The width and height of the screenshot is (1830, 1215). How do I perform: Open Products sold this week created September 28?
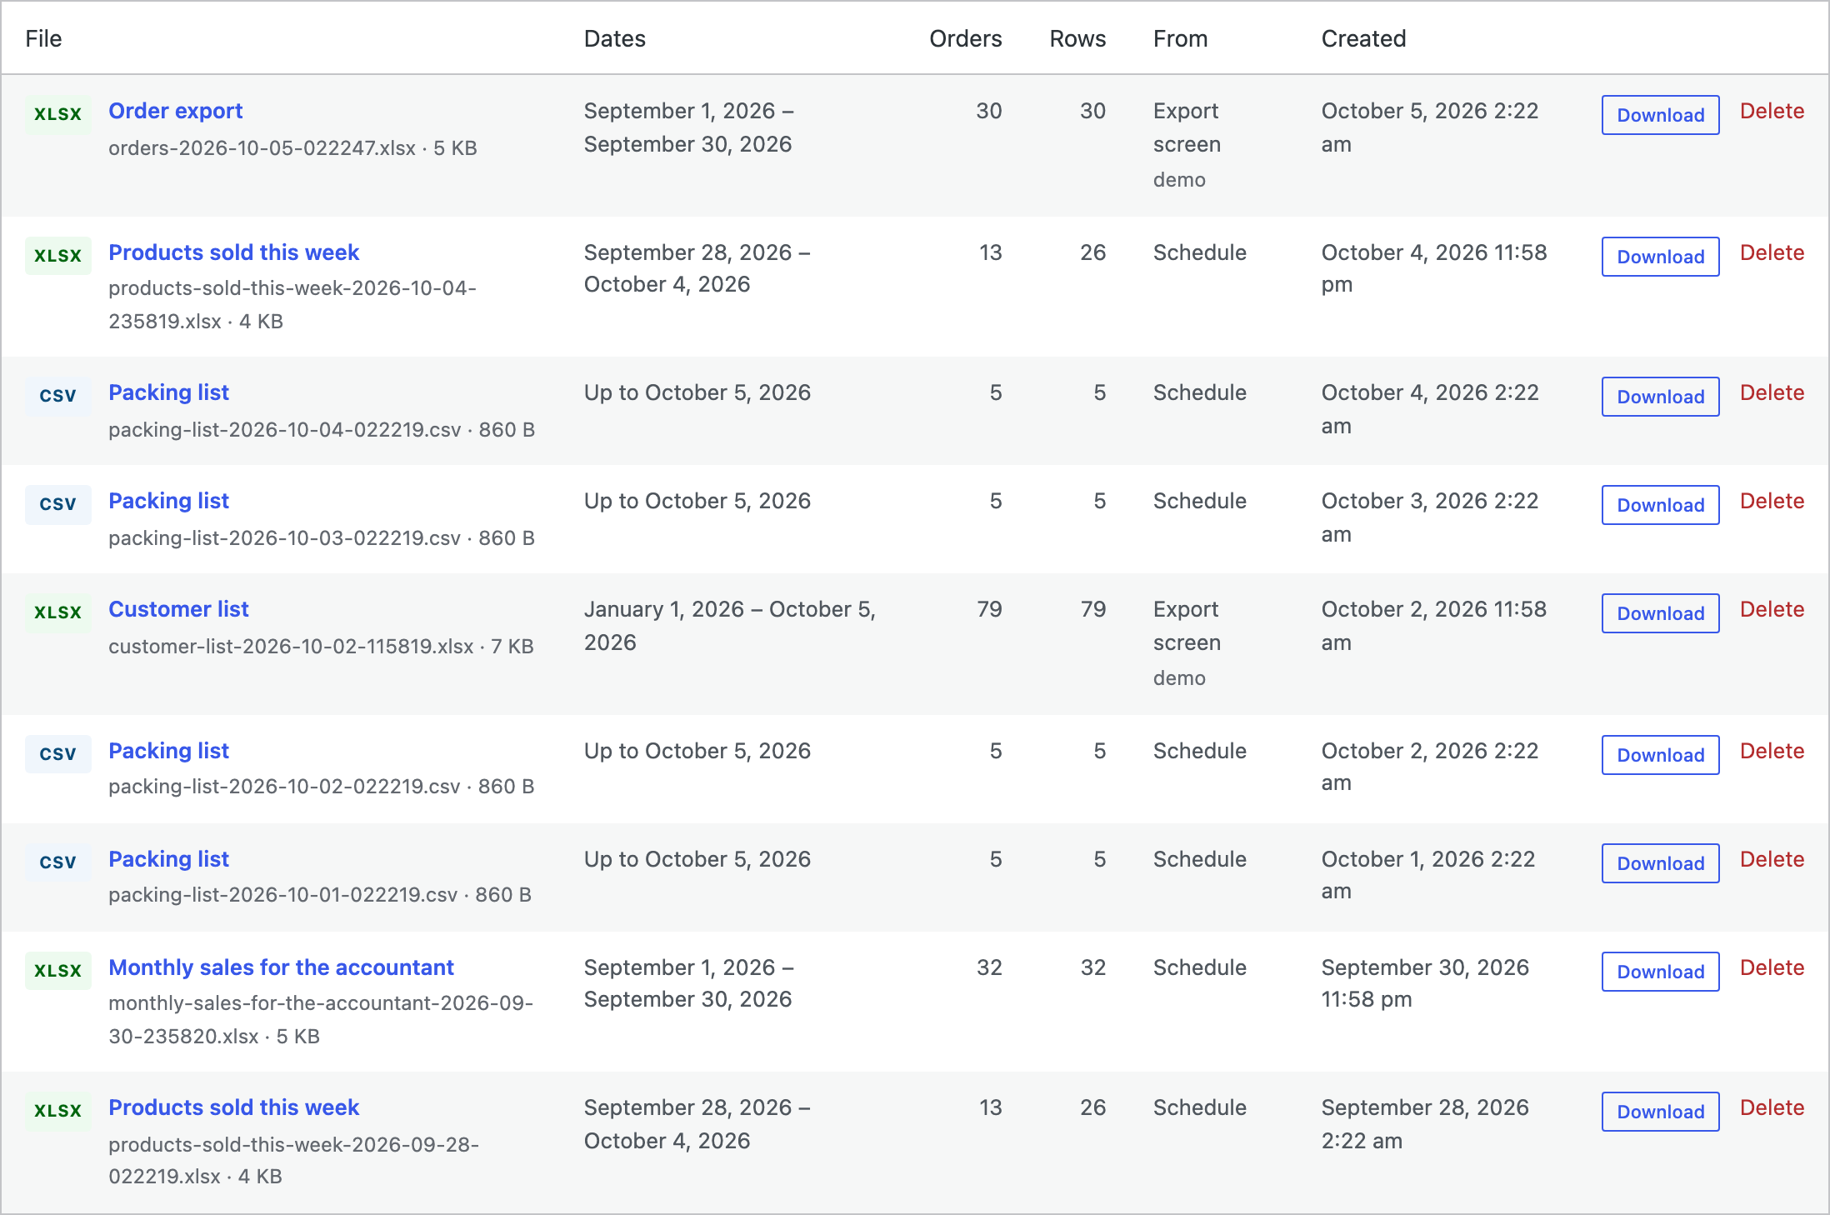pos(234,1107)
